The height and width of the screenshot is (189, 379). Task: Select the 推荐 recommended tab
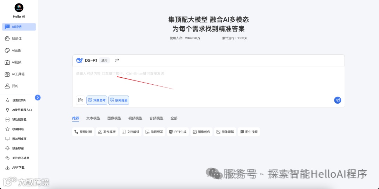(76, 118)
